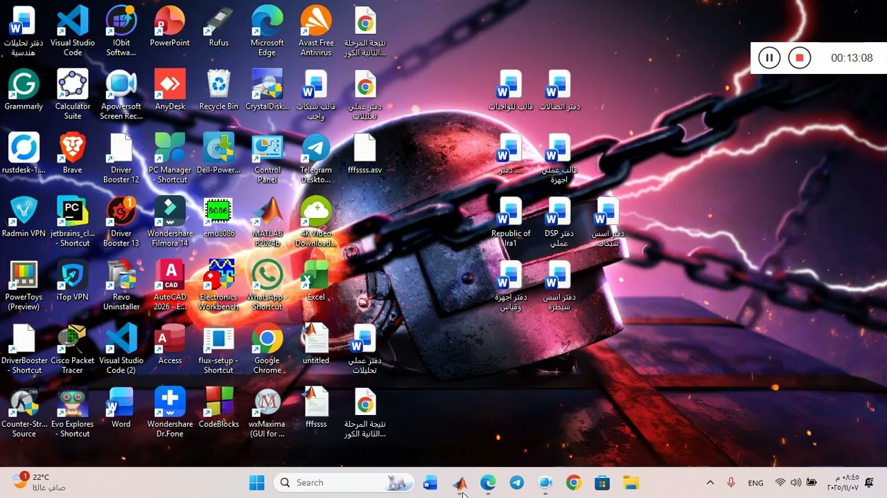The image size is (887, 498).
Task: Open Visual Studio Code (2) shortcut
Action: 121,350
